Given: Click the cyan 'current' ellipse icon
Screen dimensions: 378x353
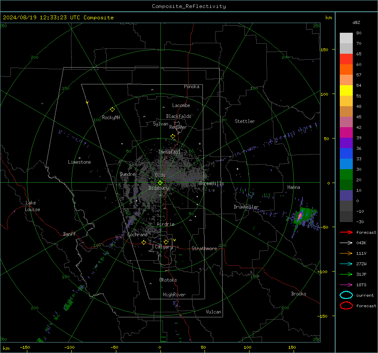Looking at the screenshot, I should coord(346,295).
